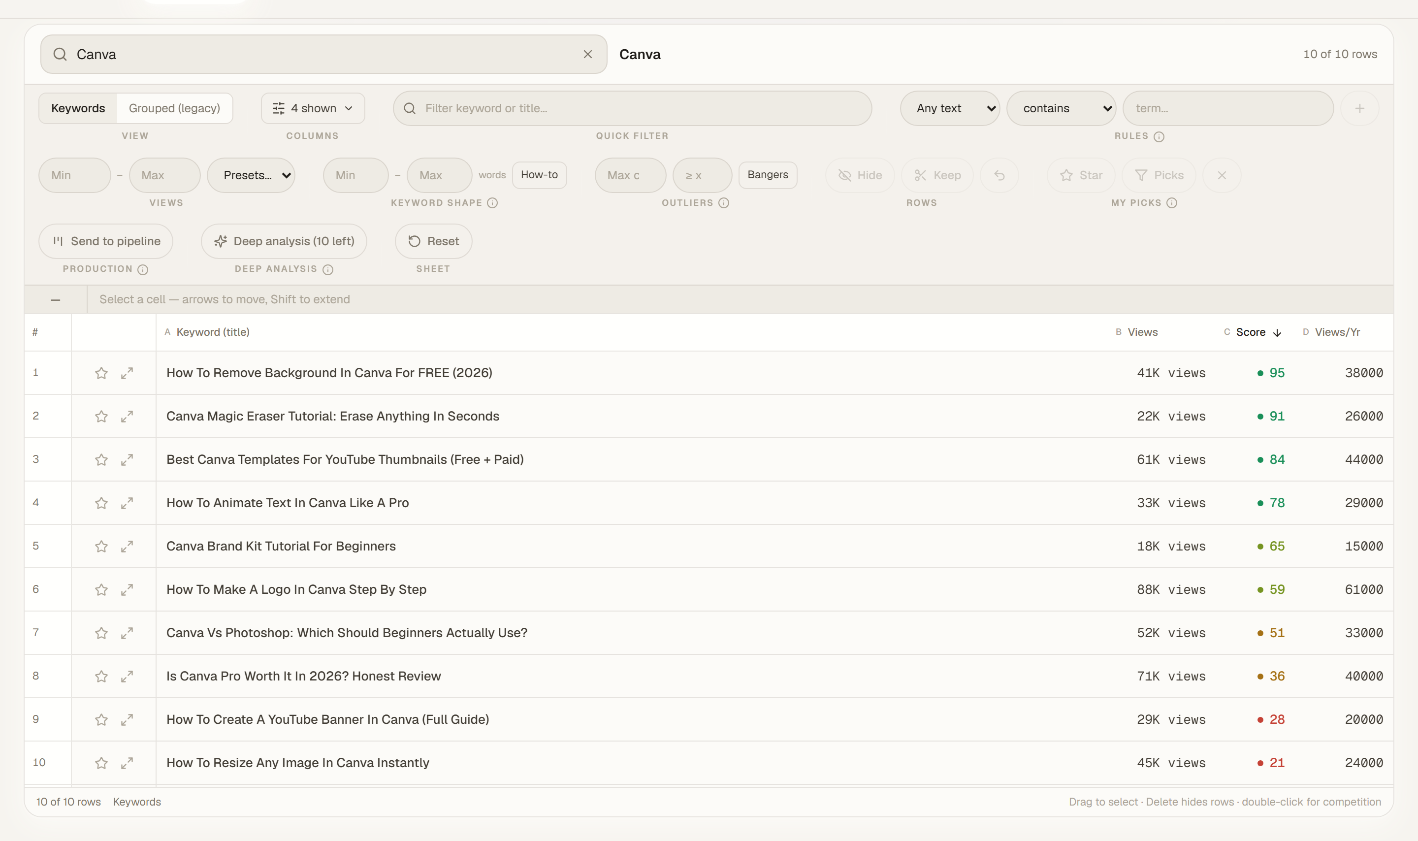The width and height of the screenshot is (1418, 841).
Task: Focus the outliers ≥ x input
Action: [703, 175]
